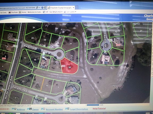The height and width of the screenshot is (114, 153).
Task: Select parcel 15 on the map
Action: (35, 60)
